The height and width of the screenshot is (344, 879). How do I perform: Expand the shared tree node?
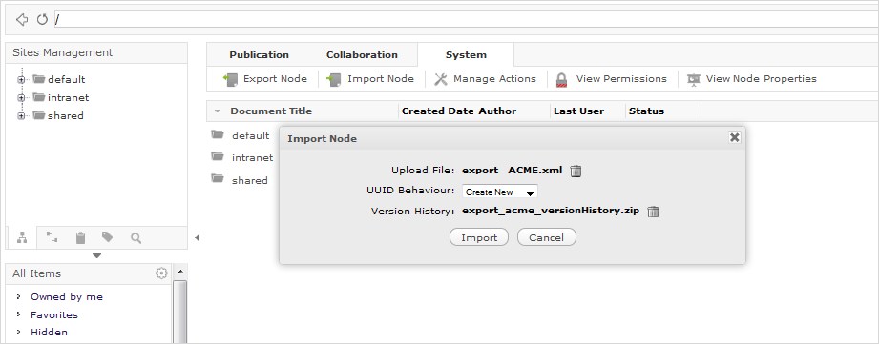[21, 116]
